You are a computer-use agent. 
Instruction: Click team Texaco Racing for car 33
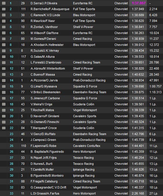(x=83, y=158)
